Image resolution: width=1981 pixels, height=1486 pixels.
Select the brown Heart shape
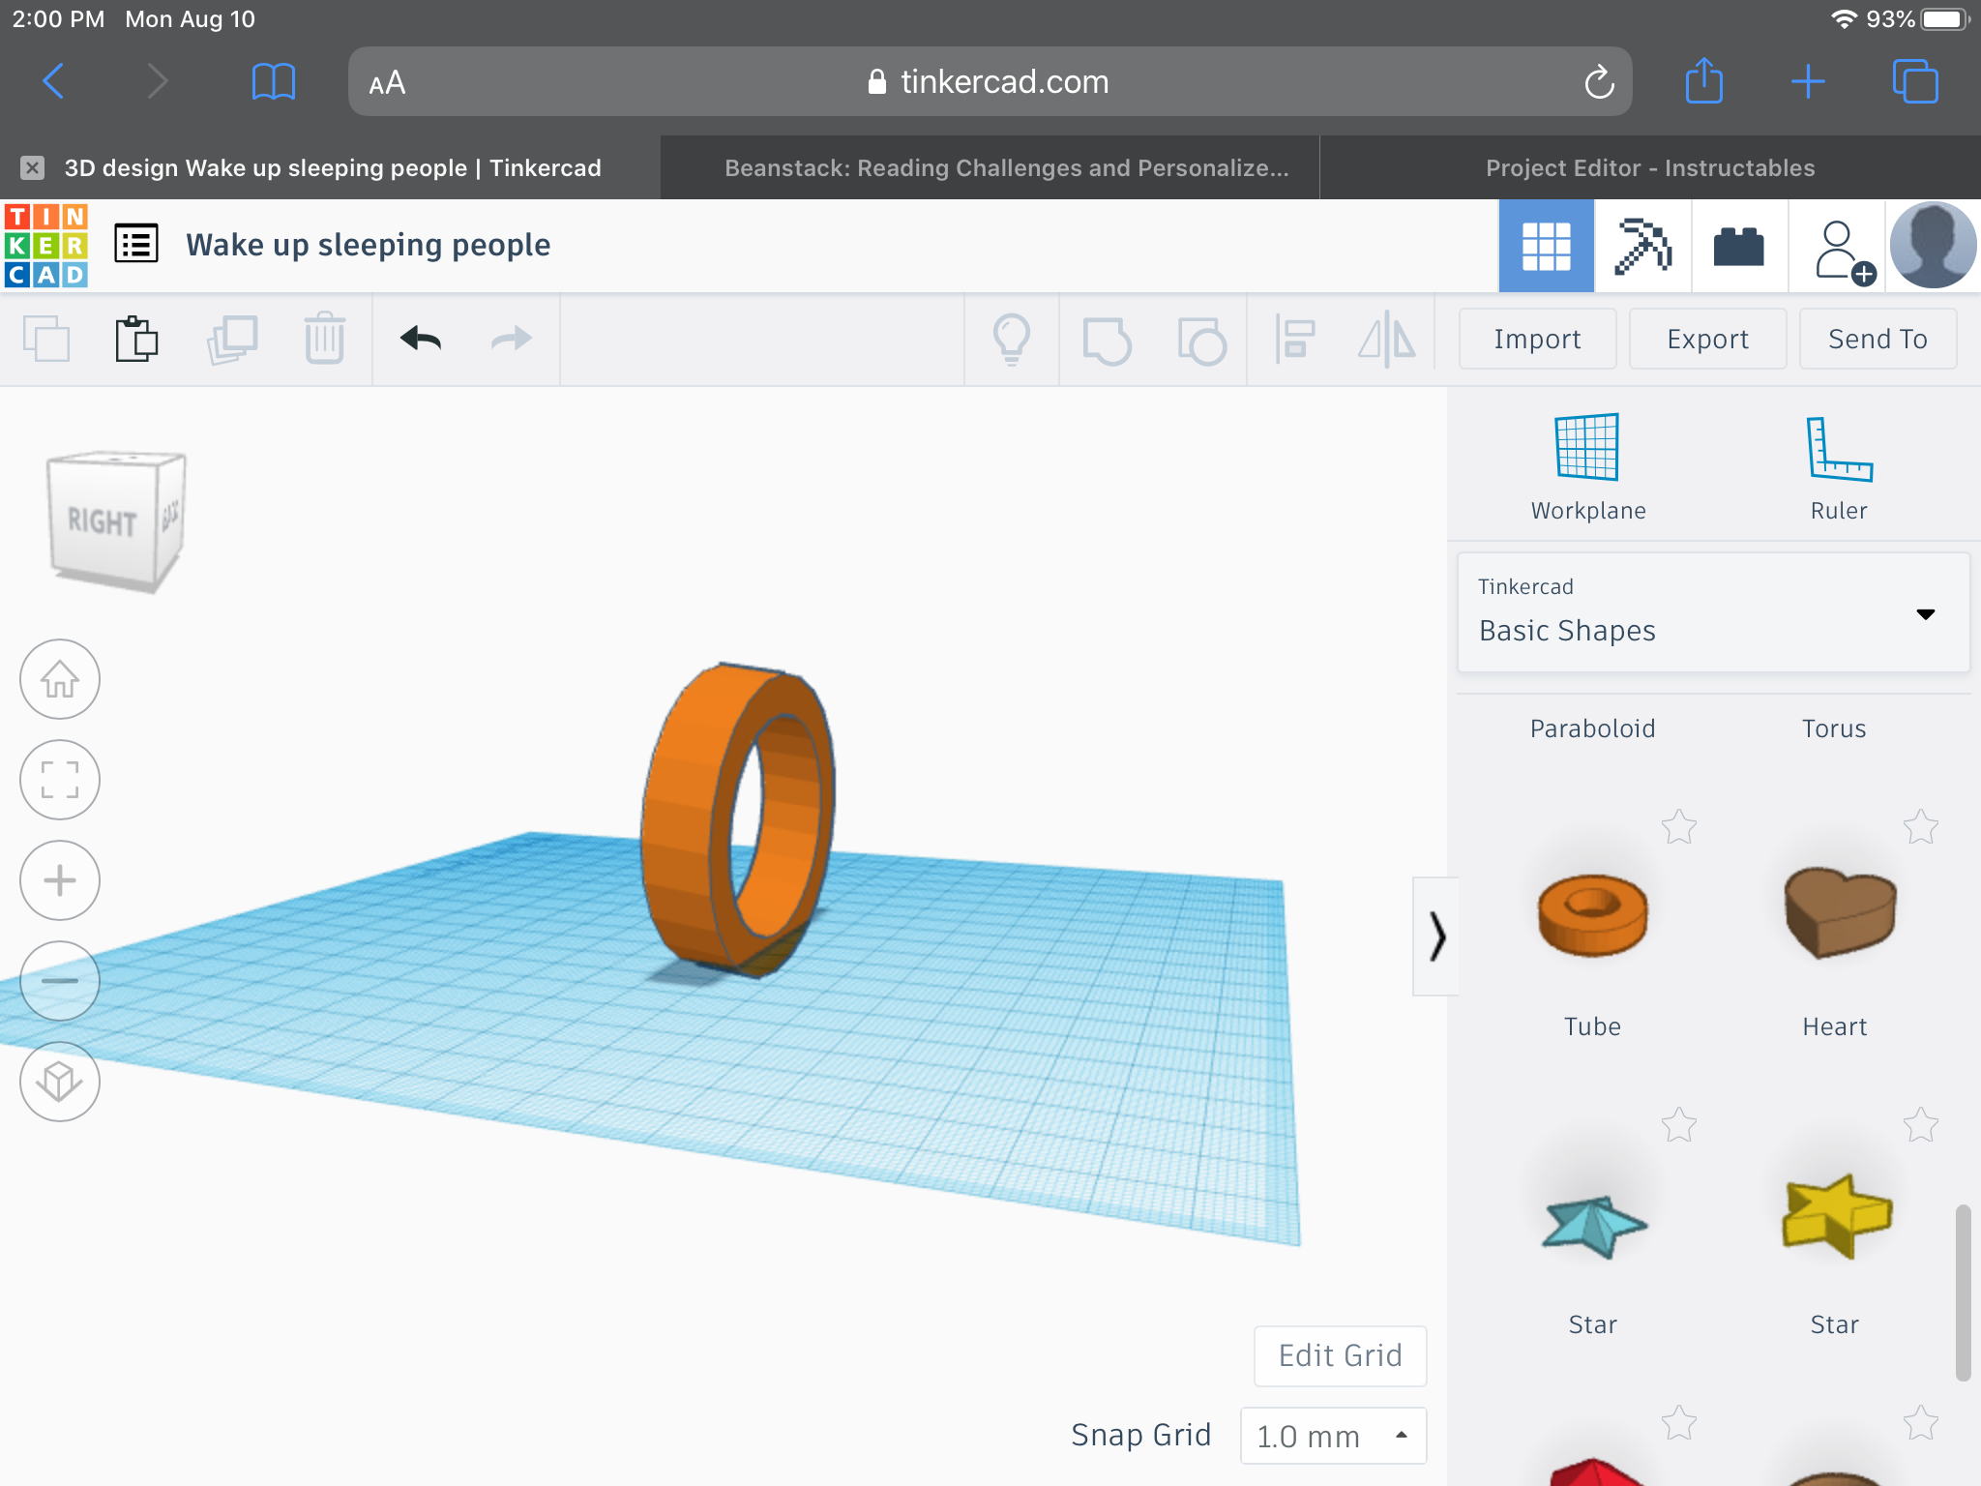tap(1840, 911)
